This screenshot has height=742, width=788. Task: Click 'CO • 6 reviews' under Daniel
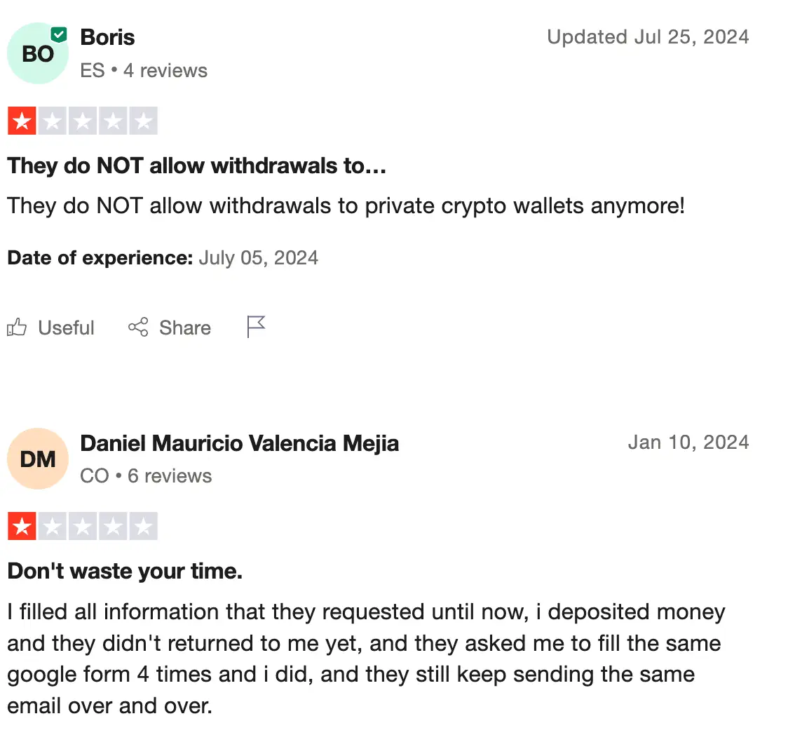[x=146, y=476]
